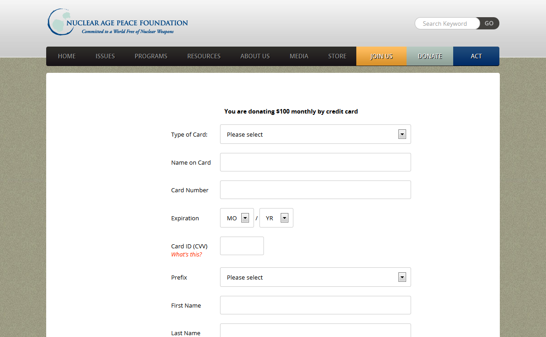This screenshot has width=546, height=337.
Task: Go to the ISSUES menu
Action: pyautogui.click(x=105, y=57)
